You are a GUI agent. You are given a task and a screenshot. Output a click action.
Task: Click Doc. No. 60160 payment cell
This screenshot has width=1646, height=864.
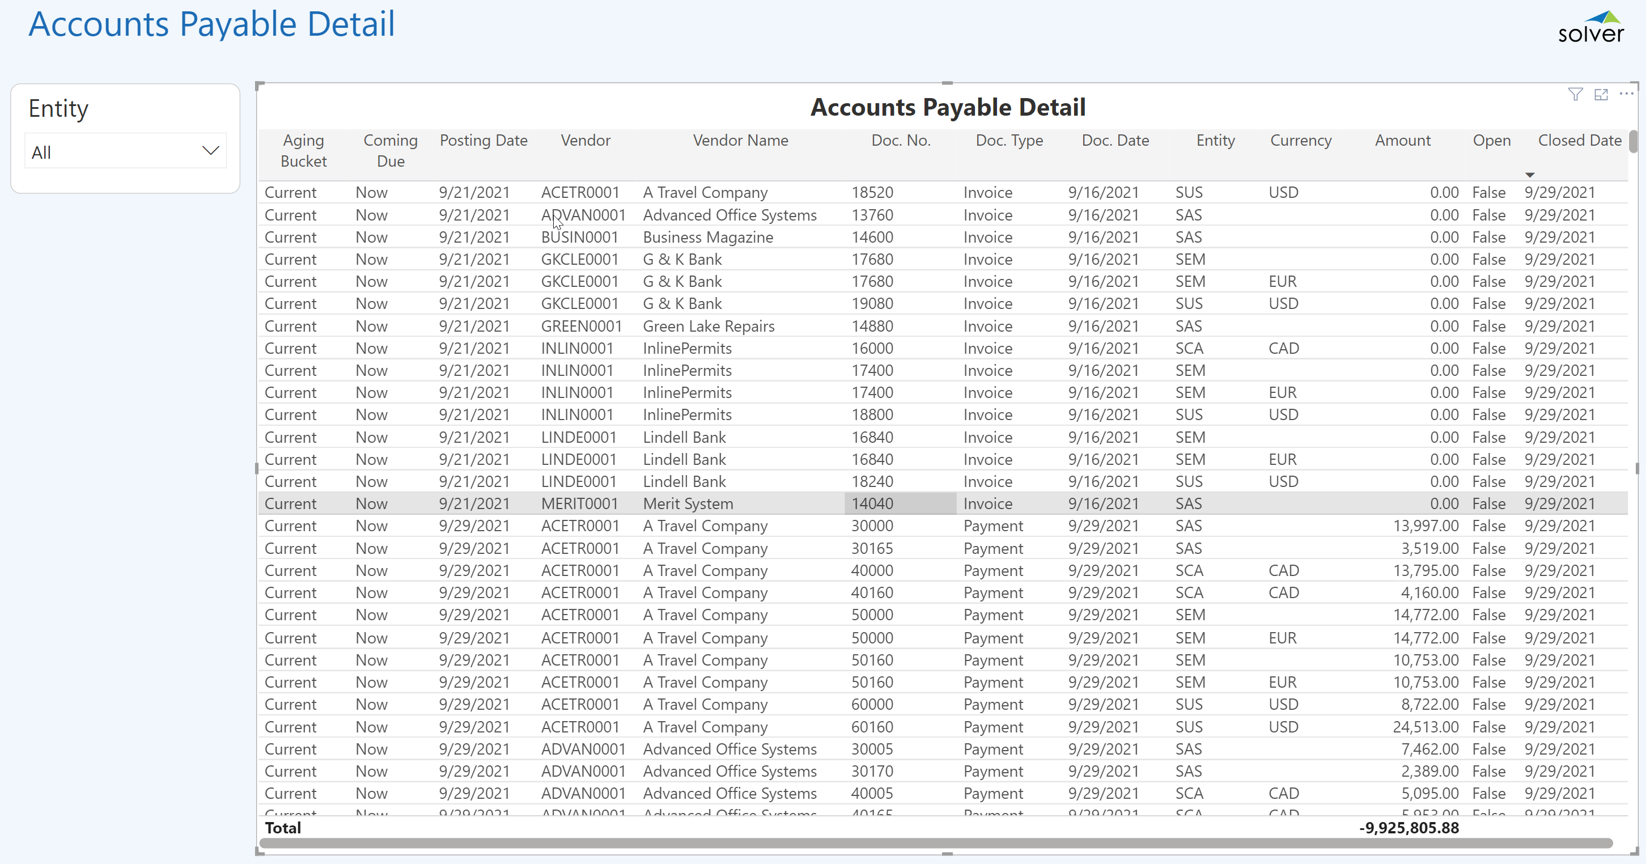(872, 727)
